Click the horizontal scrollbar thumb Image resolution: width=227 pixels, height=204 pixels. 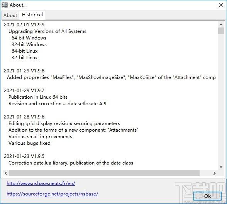104,173
